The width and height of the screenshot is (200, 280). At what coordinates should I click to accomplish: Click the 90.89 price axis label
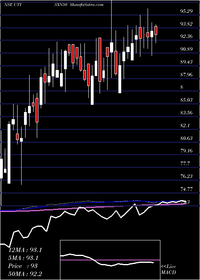pos(186,49)
